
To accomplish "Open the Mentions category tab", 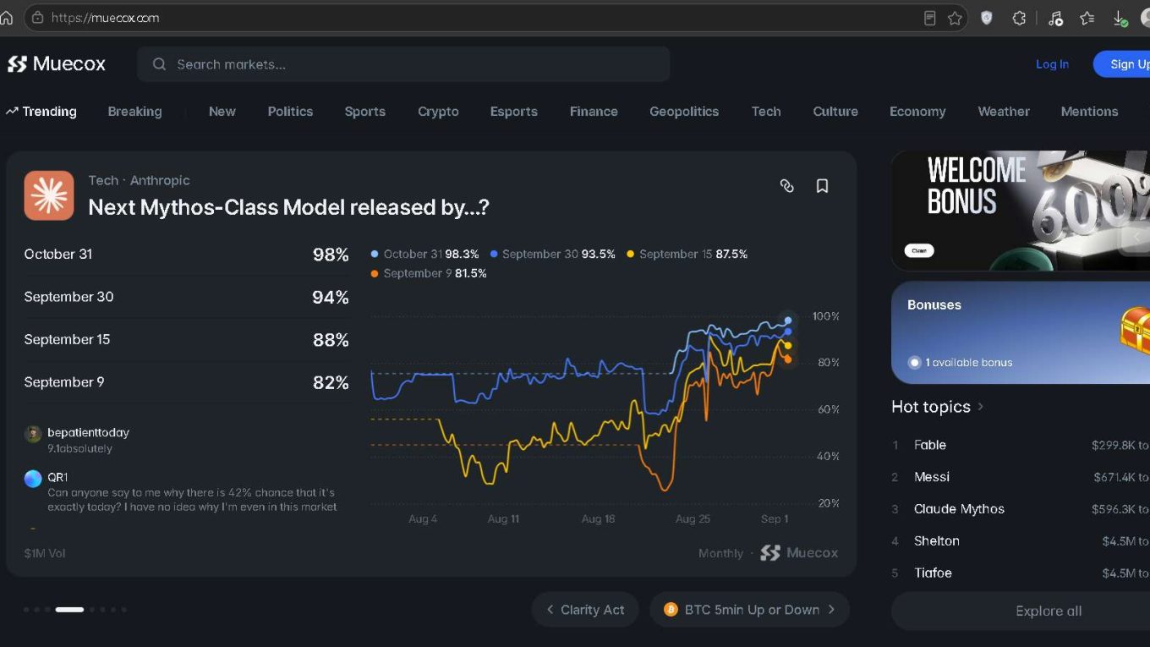I will tap(1090, 112).
